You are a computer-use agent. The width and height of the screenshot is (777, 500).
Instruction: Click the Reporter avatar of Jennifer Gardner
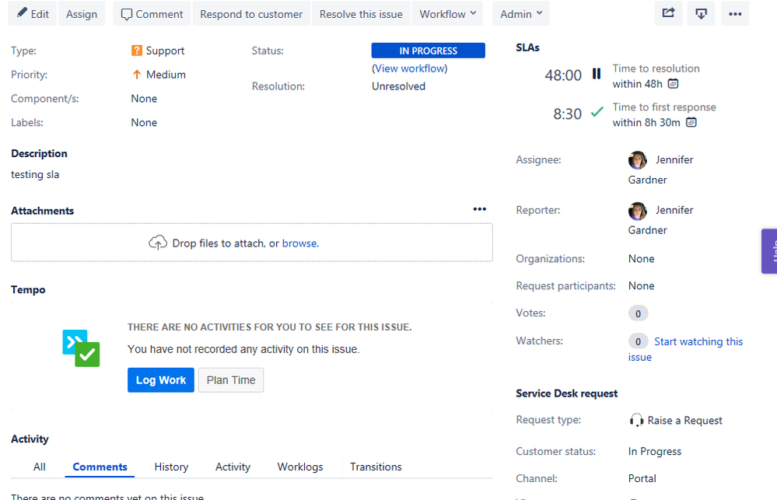pyautogui.click(x=638, y=211)
